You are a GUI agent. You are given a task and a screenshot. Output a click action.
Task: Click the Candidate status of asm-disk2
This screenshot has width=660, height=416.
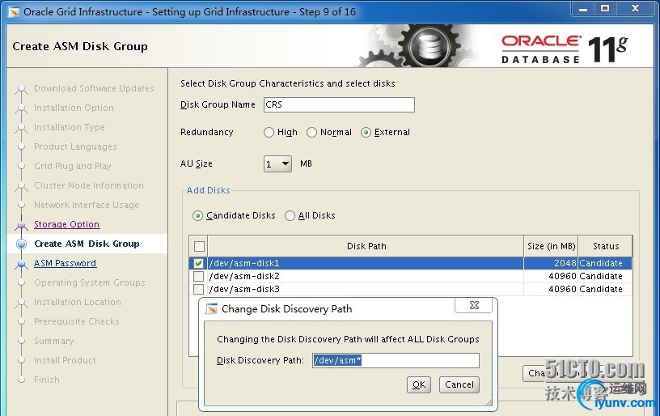click(605, 276)
